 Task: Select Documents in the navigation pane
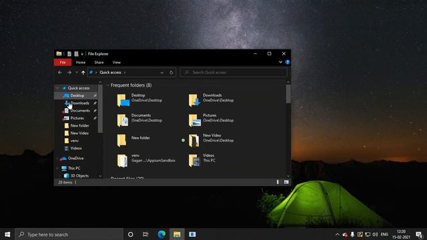pyautogui.click(x=80, y=111)
